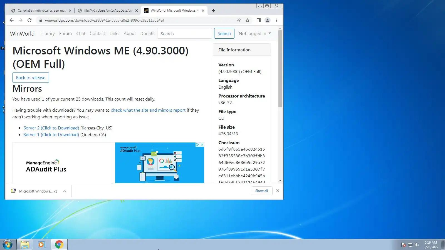The width and height of the screenshot is (445, 250).
Task: Click the Back to release button
Action: point(31,77)
